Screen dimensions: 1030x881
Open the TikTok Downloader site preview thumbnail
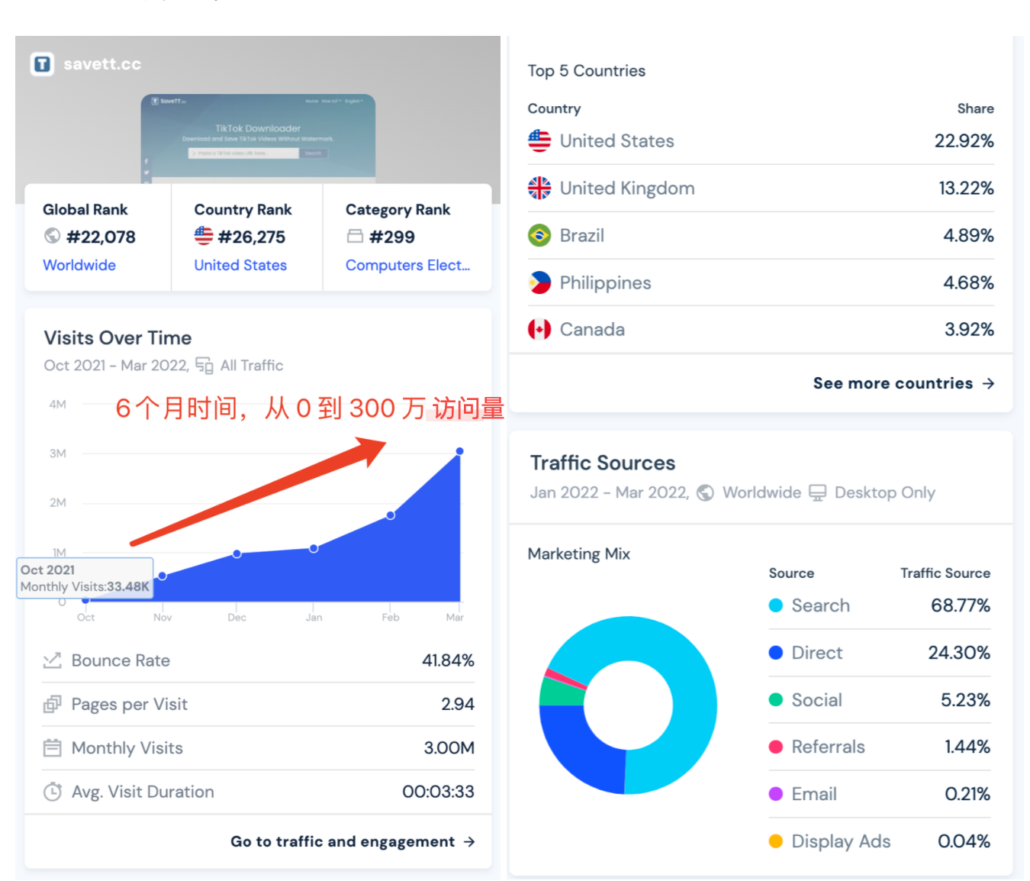[x=258, y=137]
